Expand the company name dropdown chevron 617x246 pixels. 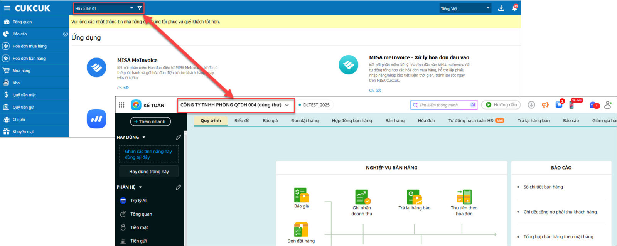[287, 105]
